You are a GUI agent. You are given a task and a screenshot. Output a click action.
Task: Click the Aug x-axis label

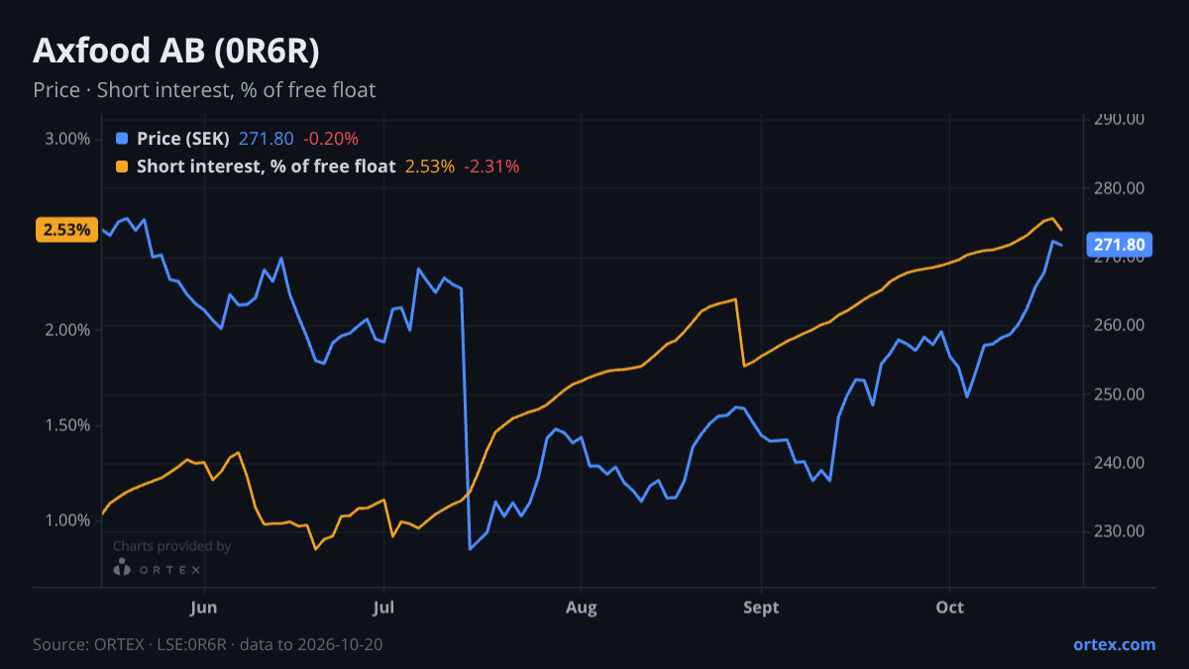[582, 608]
